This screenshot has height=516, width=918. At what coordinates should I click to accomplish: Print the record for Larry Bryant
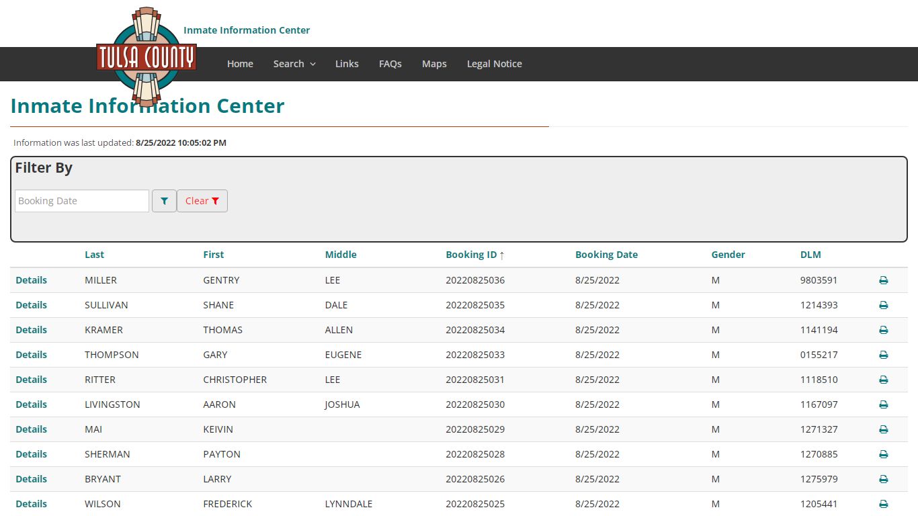coord(883,479)
